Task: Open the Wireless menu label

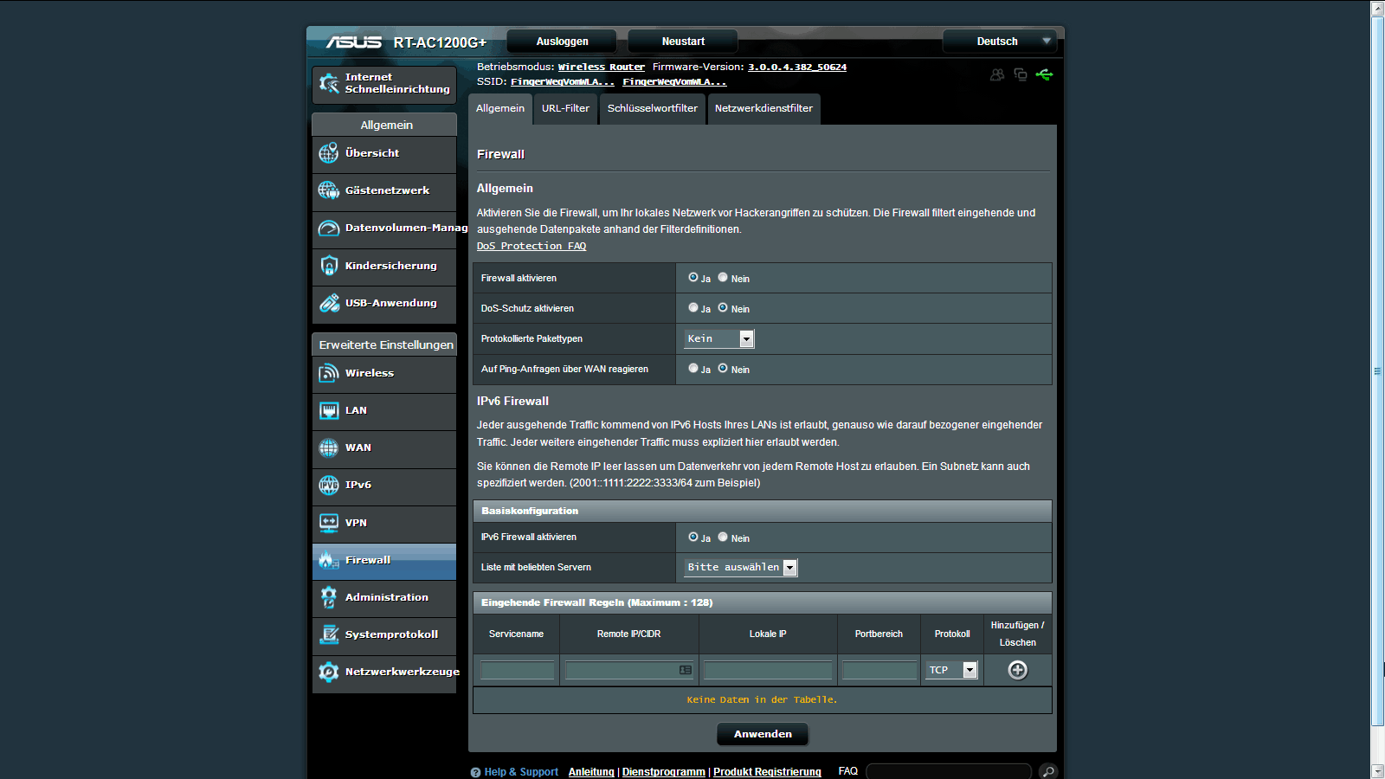Action: [370, 373]
